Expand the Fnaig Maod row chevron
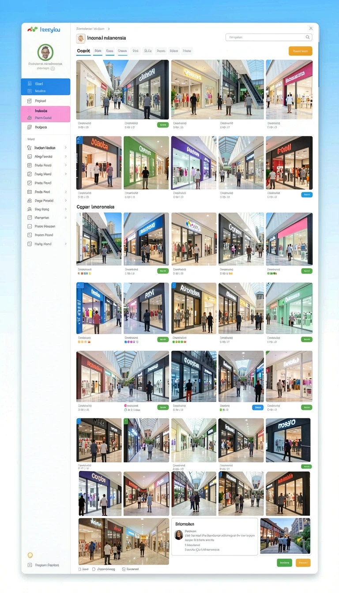Viewport: 339px width, 593px height. coord(66,174)
